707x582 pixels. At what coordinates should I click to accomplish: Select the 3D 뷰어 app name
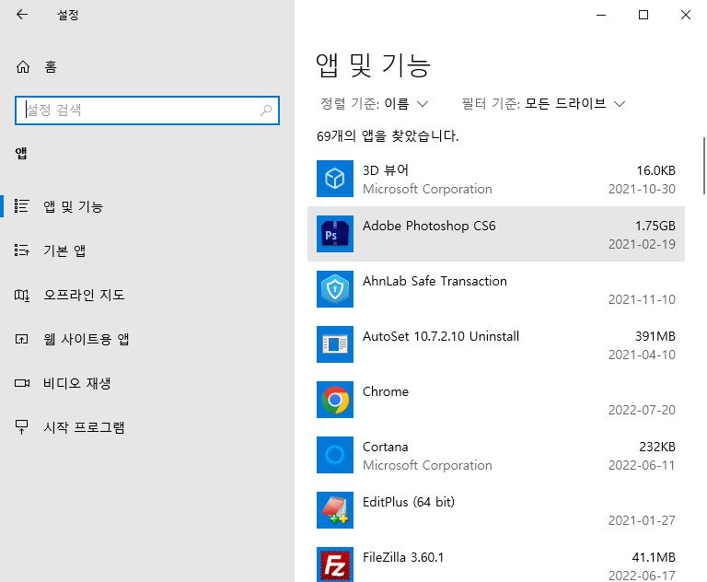[386, 170]
